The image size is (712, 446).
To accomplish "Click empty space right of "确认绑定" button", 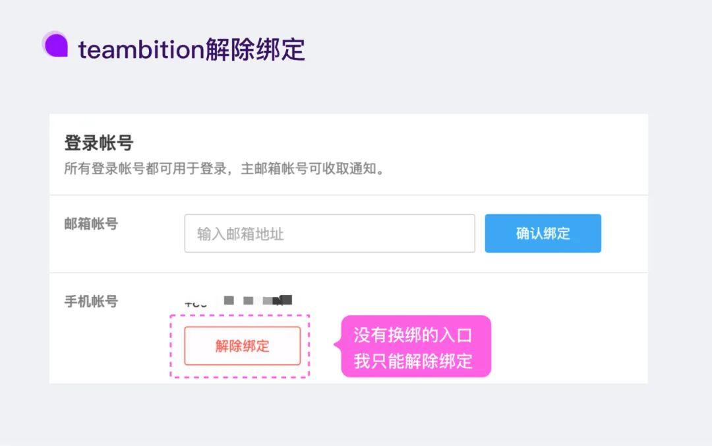I will tap(624, 234).
